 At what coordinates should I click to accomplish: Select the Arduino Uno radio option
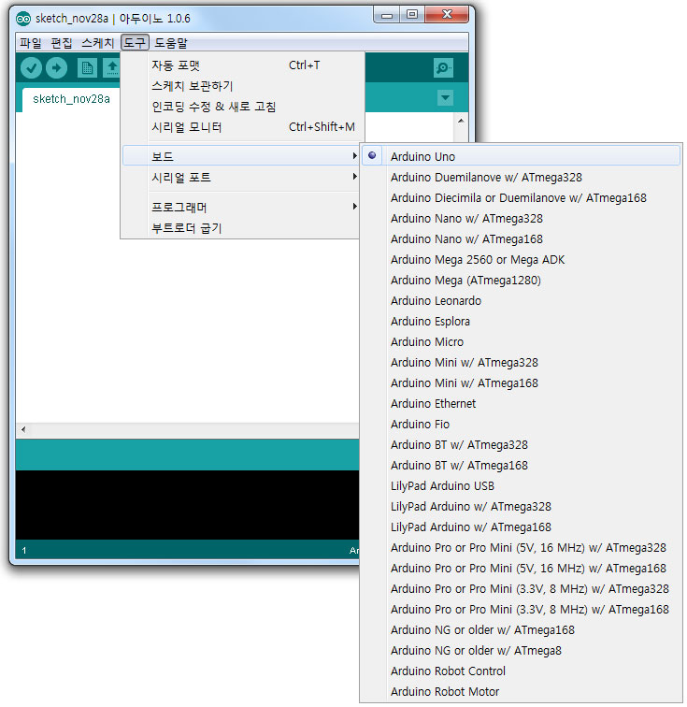(521, 156)
